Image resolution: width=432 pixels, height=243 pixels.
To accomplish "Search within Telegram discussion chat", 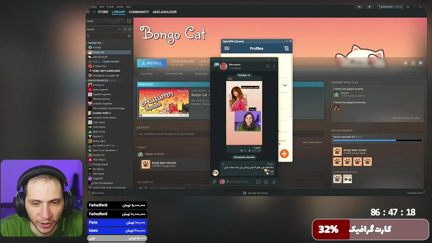I will [x=268, y=66].
